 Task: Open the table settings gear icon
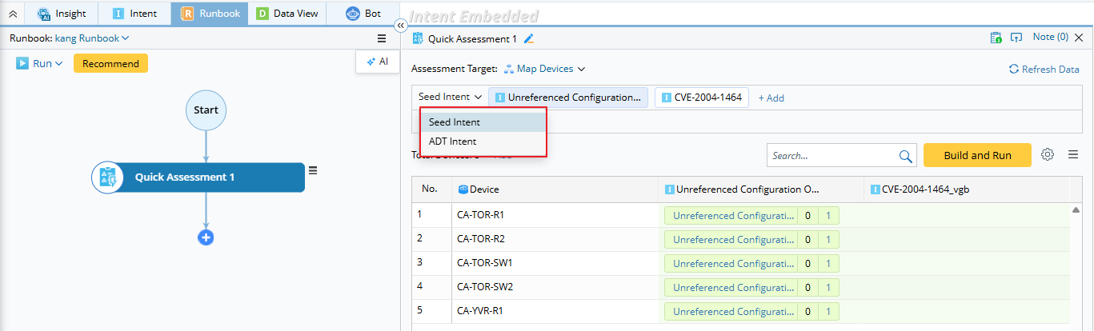pos(1048,155)
